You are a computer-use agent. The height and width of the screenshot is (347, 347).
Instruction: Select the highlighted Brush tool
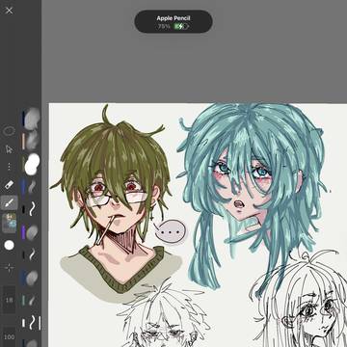[9, 202]
